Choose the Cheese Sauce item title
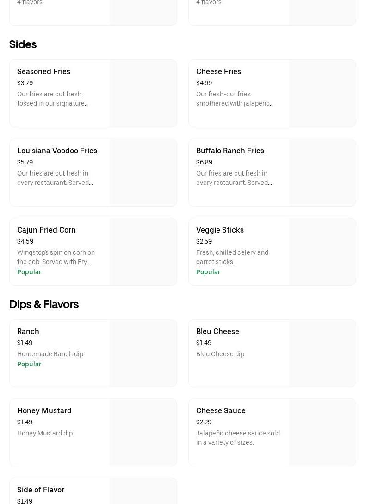372x504 pixels. point(221,410)
